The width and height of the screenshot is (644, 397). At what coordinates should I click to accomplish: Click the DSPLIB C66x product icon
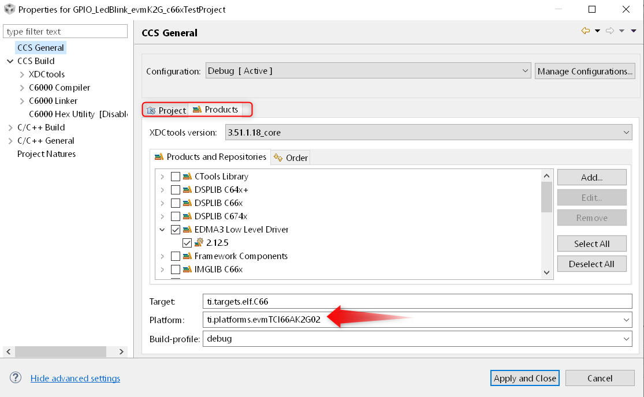(187, 203)
